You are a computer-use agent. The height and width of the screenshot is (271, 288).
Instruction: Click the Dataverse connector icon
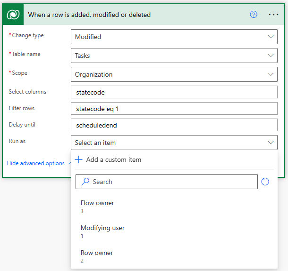click(x=13, y=15)
